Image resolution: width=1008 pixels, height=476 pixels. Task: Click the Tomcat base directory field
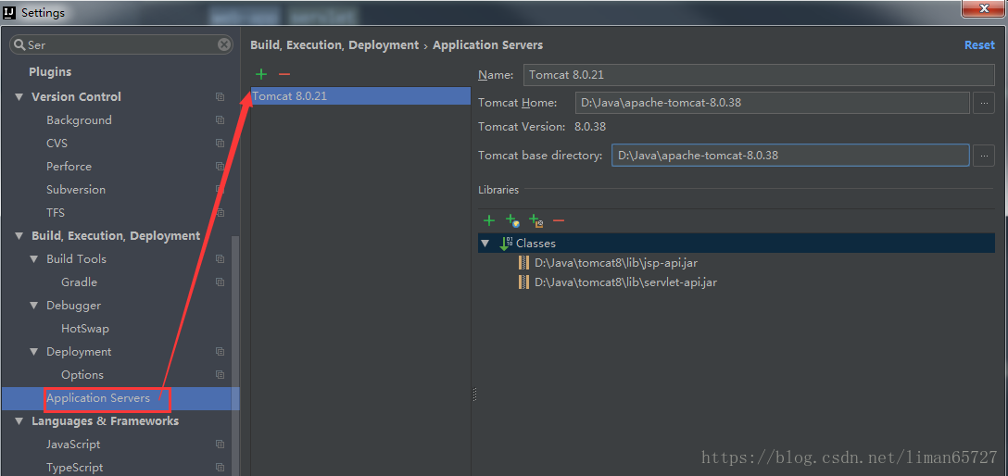[790, 156]
